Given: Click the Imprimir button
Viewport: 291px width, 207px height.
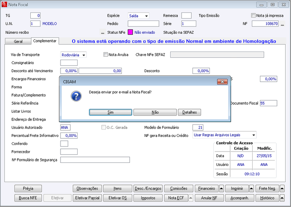Looking at the screenshot, I should point(237,188).
